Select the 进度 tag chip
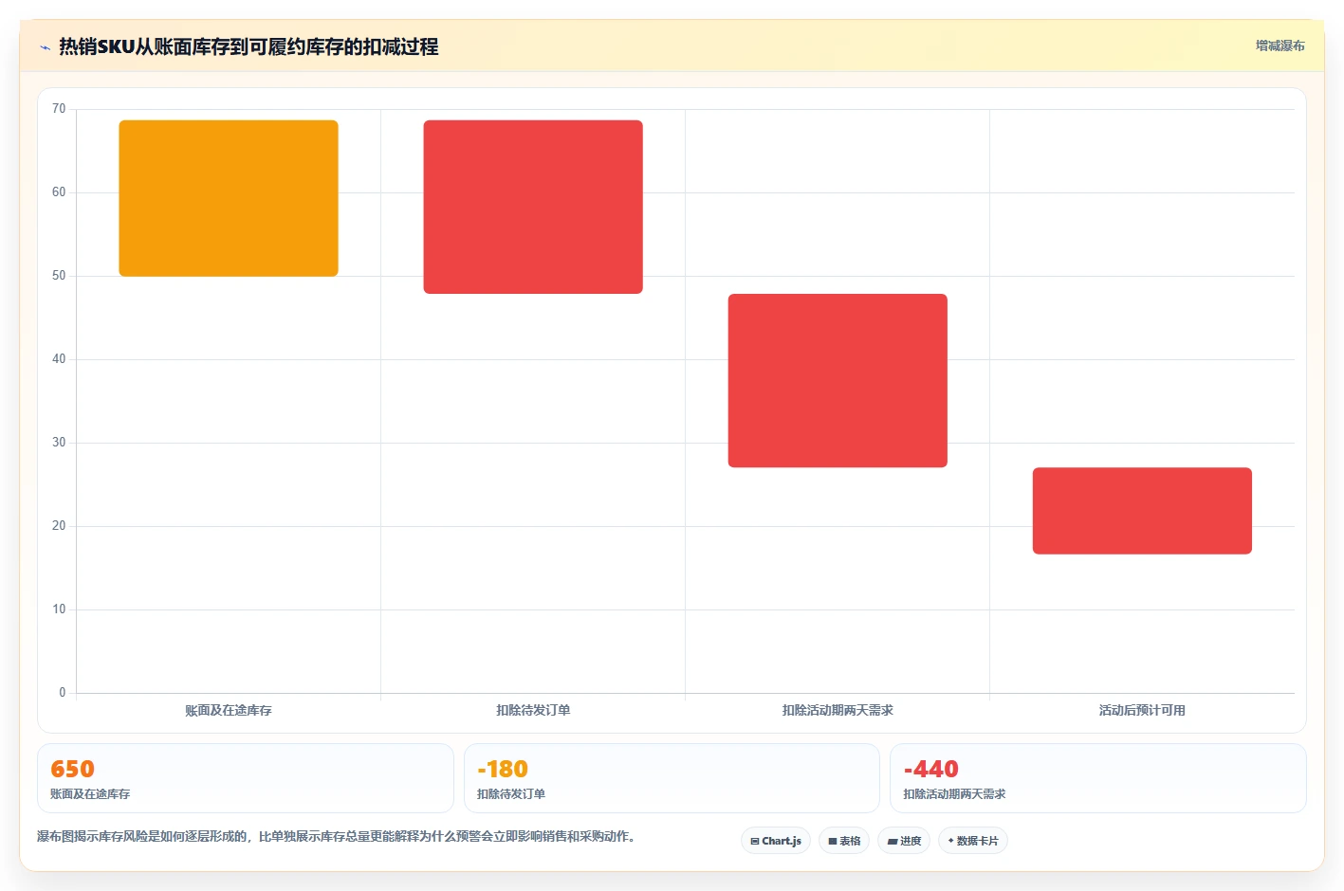1344x891 pixels. [x=904, y=841]
